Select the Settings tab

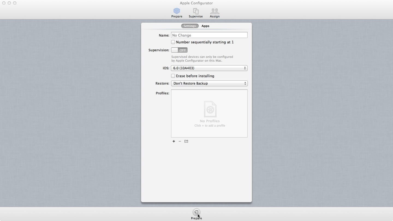(190, 26)
